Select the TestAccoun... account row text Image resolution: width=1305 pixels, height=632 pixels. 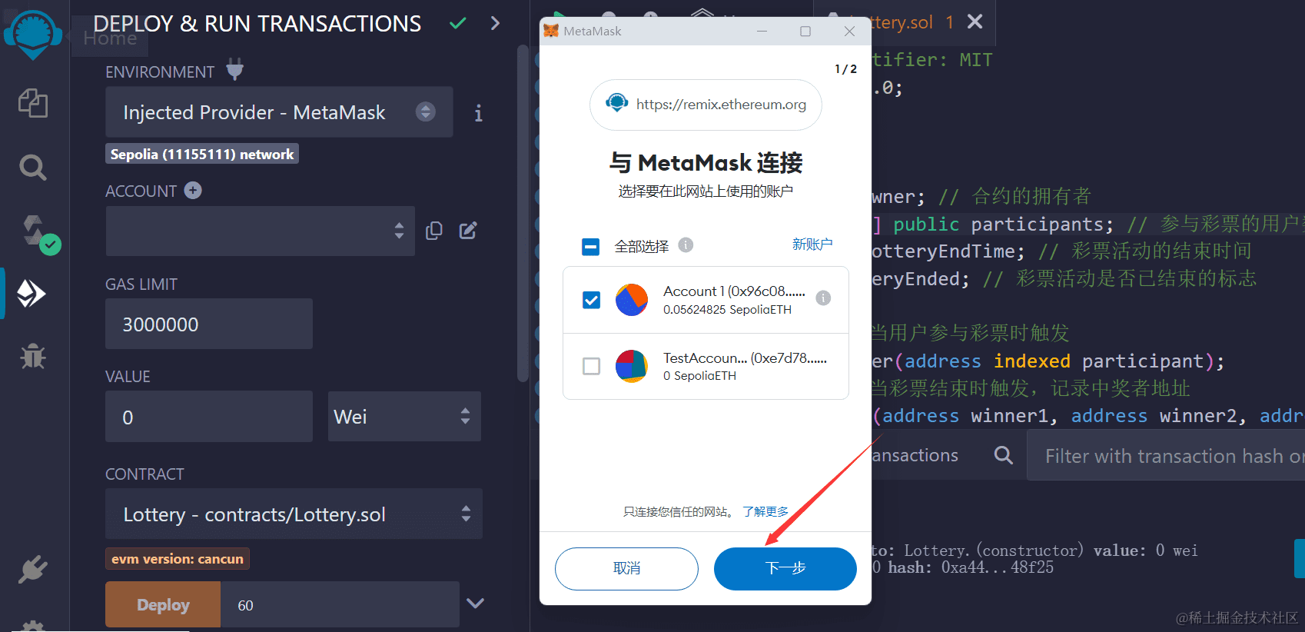pos(745,366)
